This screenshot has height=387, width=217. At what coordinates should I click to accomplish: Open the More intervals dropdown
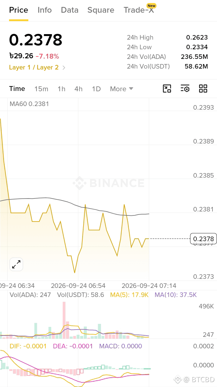coord(121,89)
